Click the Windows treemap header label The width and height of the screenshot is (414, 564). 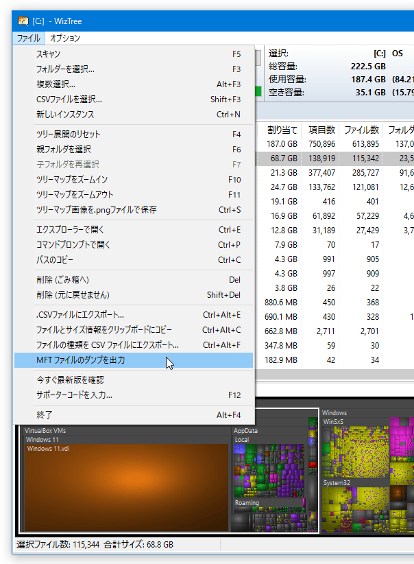point(334,412)
